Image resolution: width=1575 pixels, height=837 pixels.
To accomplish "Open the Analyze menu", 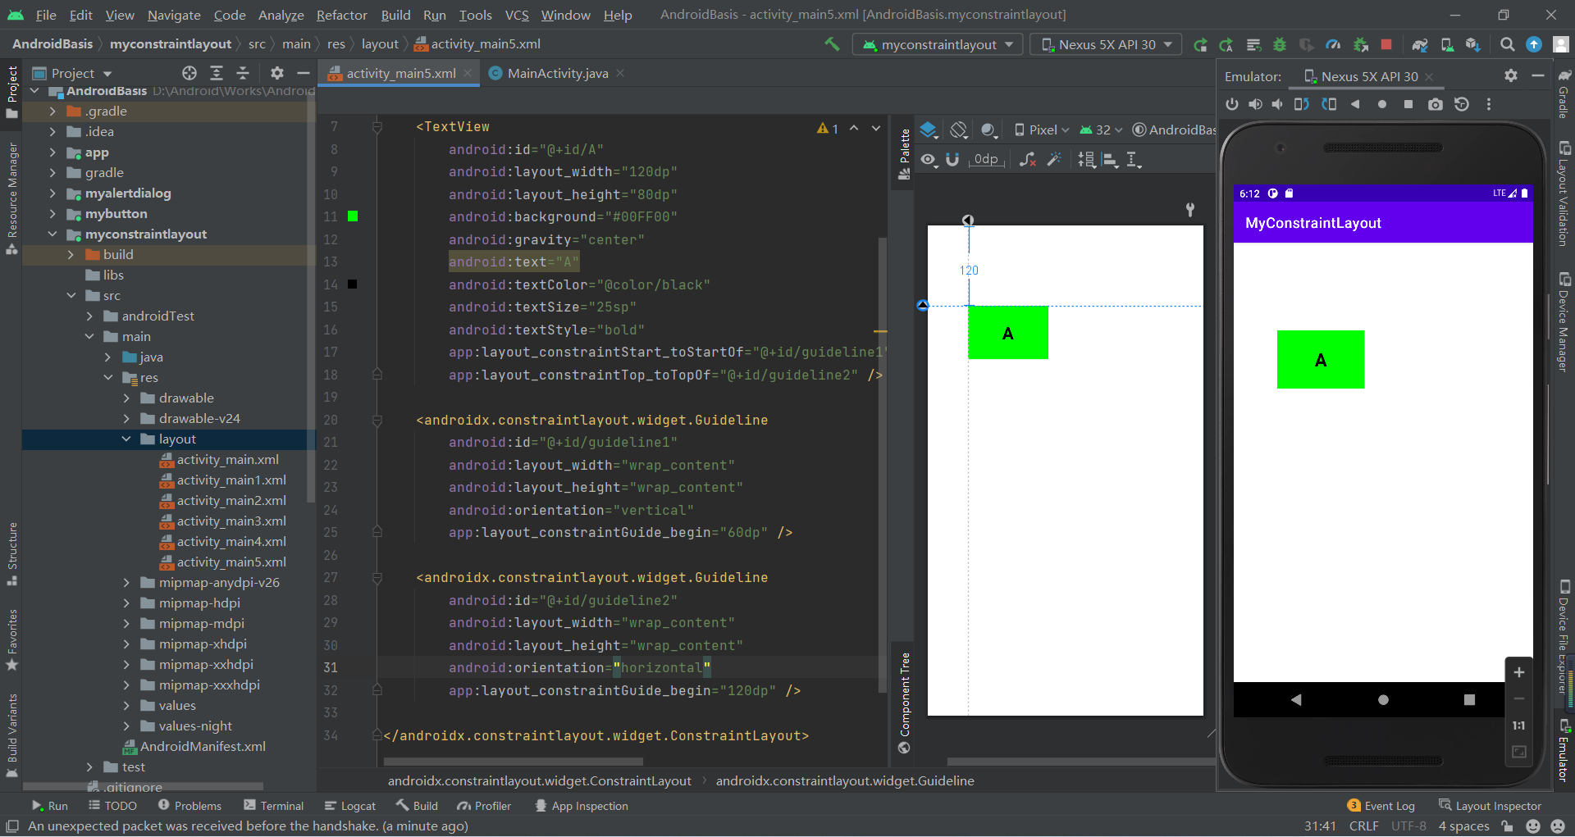I will [281, 15].
